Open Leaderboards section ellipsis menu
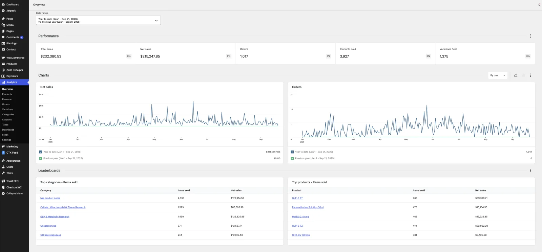The height and width of the screenshot is (252, 542). 530,170
